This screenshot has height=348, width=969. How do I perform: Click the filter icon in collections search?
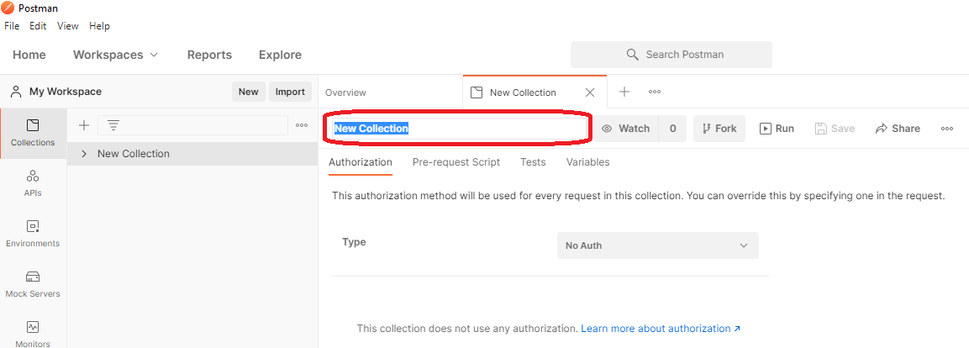[113, 125]
